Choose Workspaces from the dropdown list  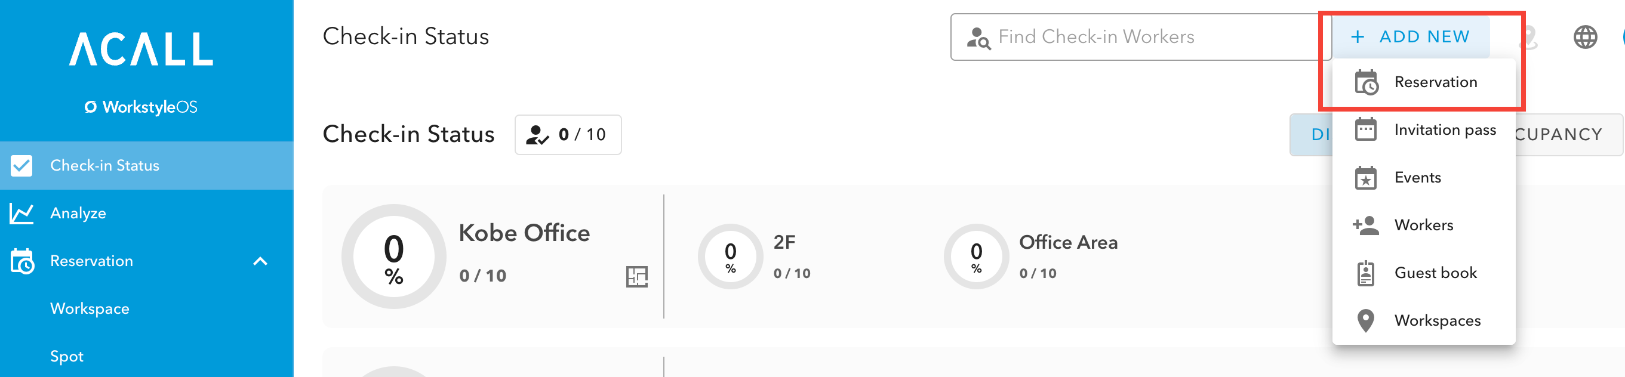point(1423,321)
